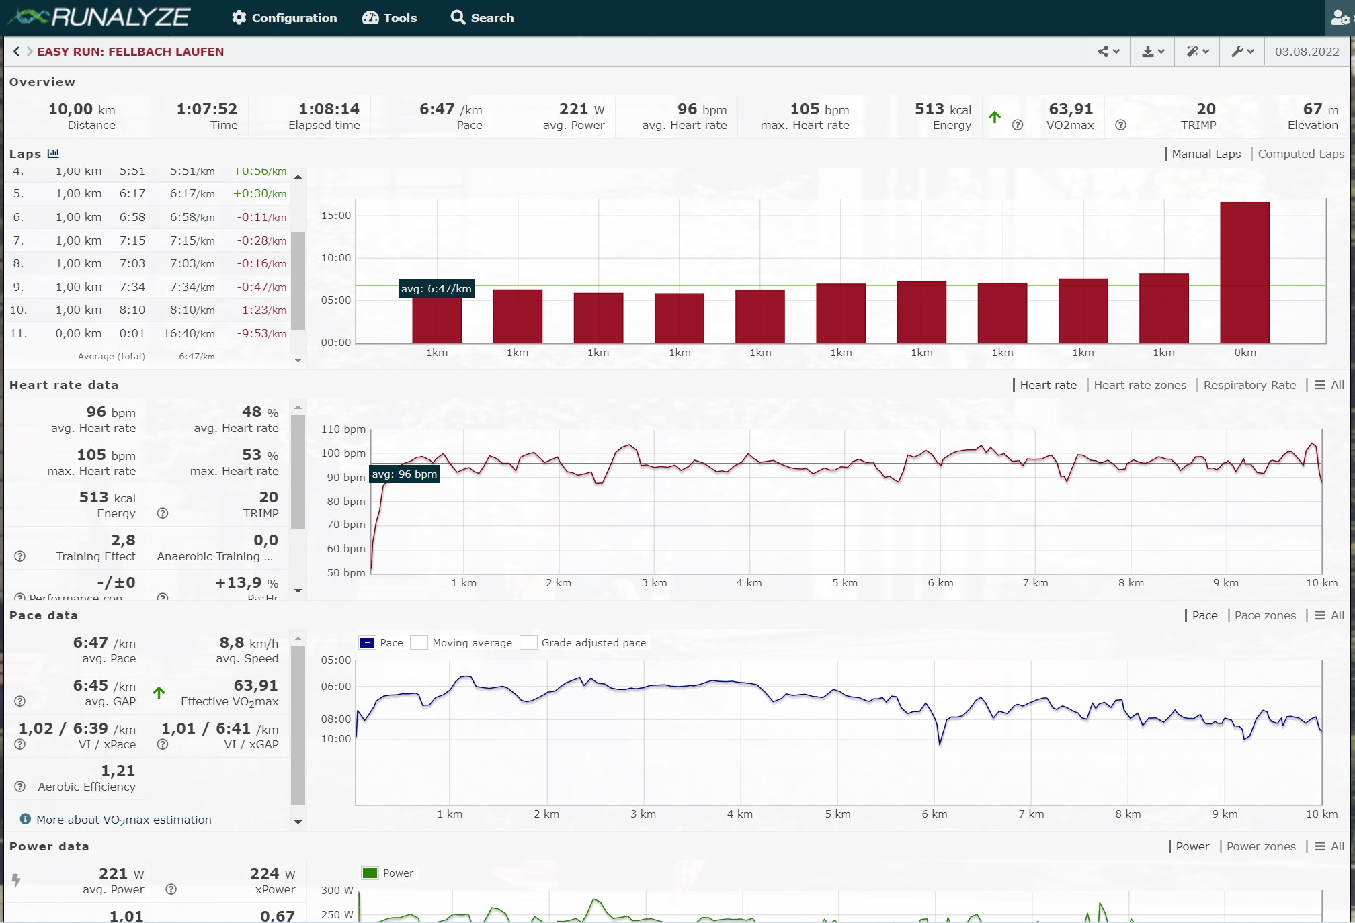Go to previous activity arrow
This screenshot has width=1355, height=923.
(16, 52)
